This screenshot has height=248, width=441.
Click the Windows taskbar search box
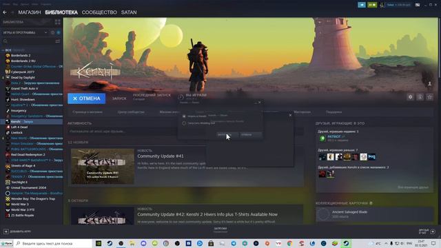[x=53, y=243]
